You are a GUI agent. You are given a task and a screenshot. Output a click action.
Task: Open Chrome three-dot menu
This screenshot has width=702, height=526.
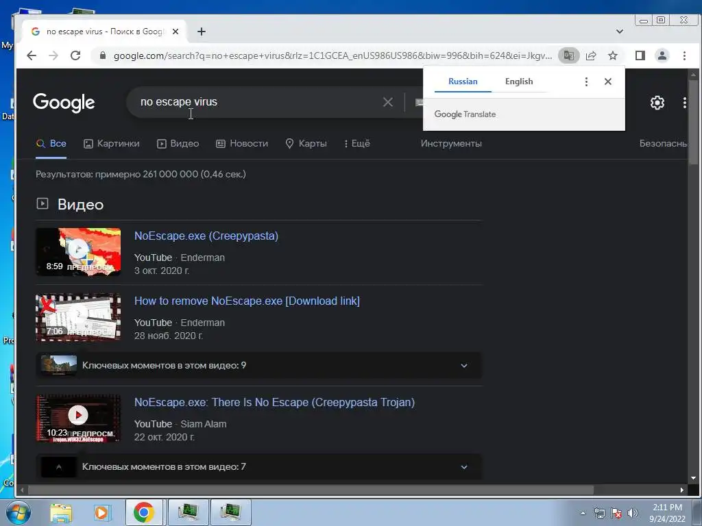coord(684,55)
